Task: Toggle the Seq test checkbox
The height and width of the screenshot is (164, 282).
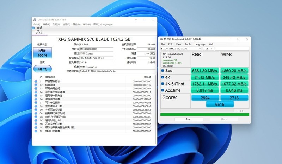Action: pyautogui.click(x=163, y=71)
